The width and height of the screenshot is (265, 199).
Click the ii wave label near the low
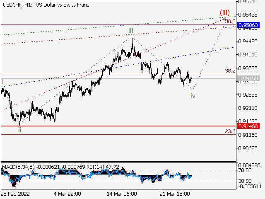click(20, 130)
